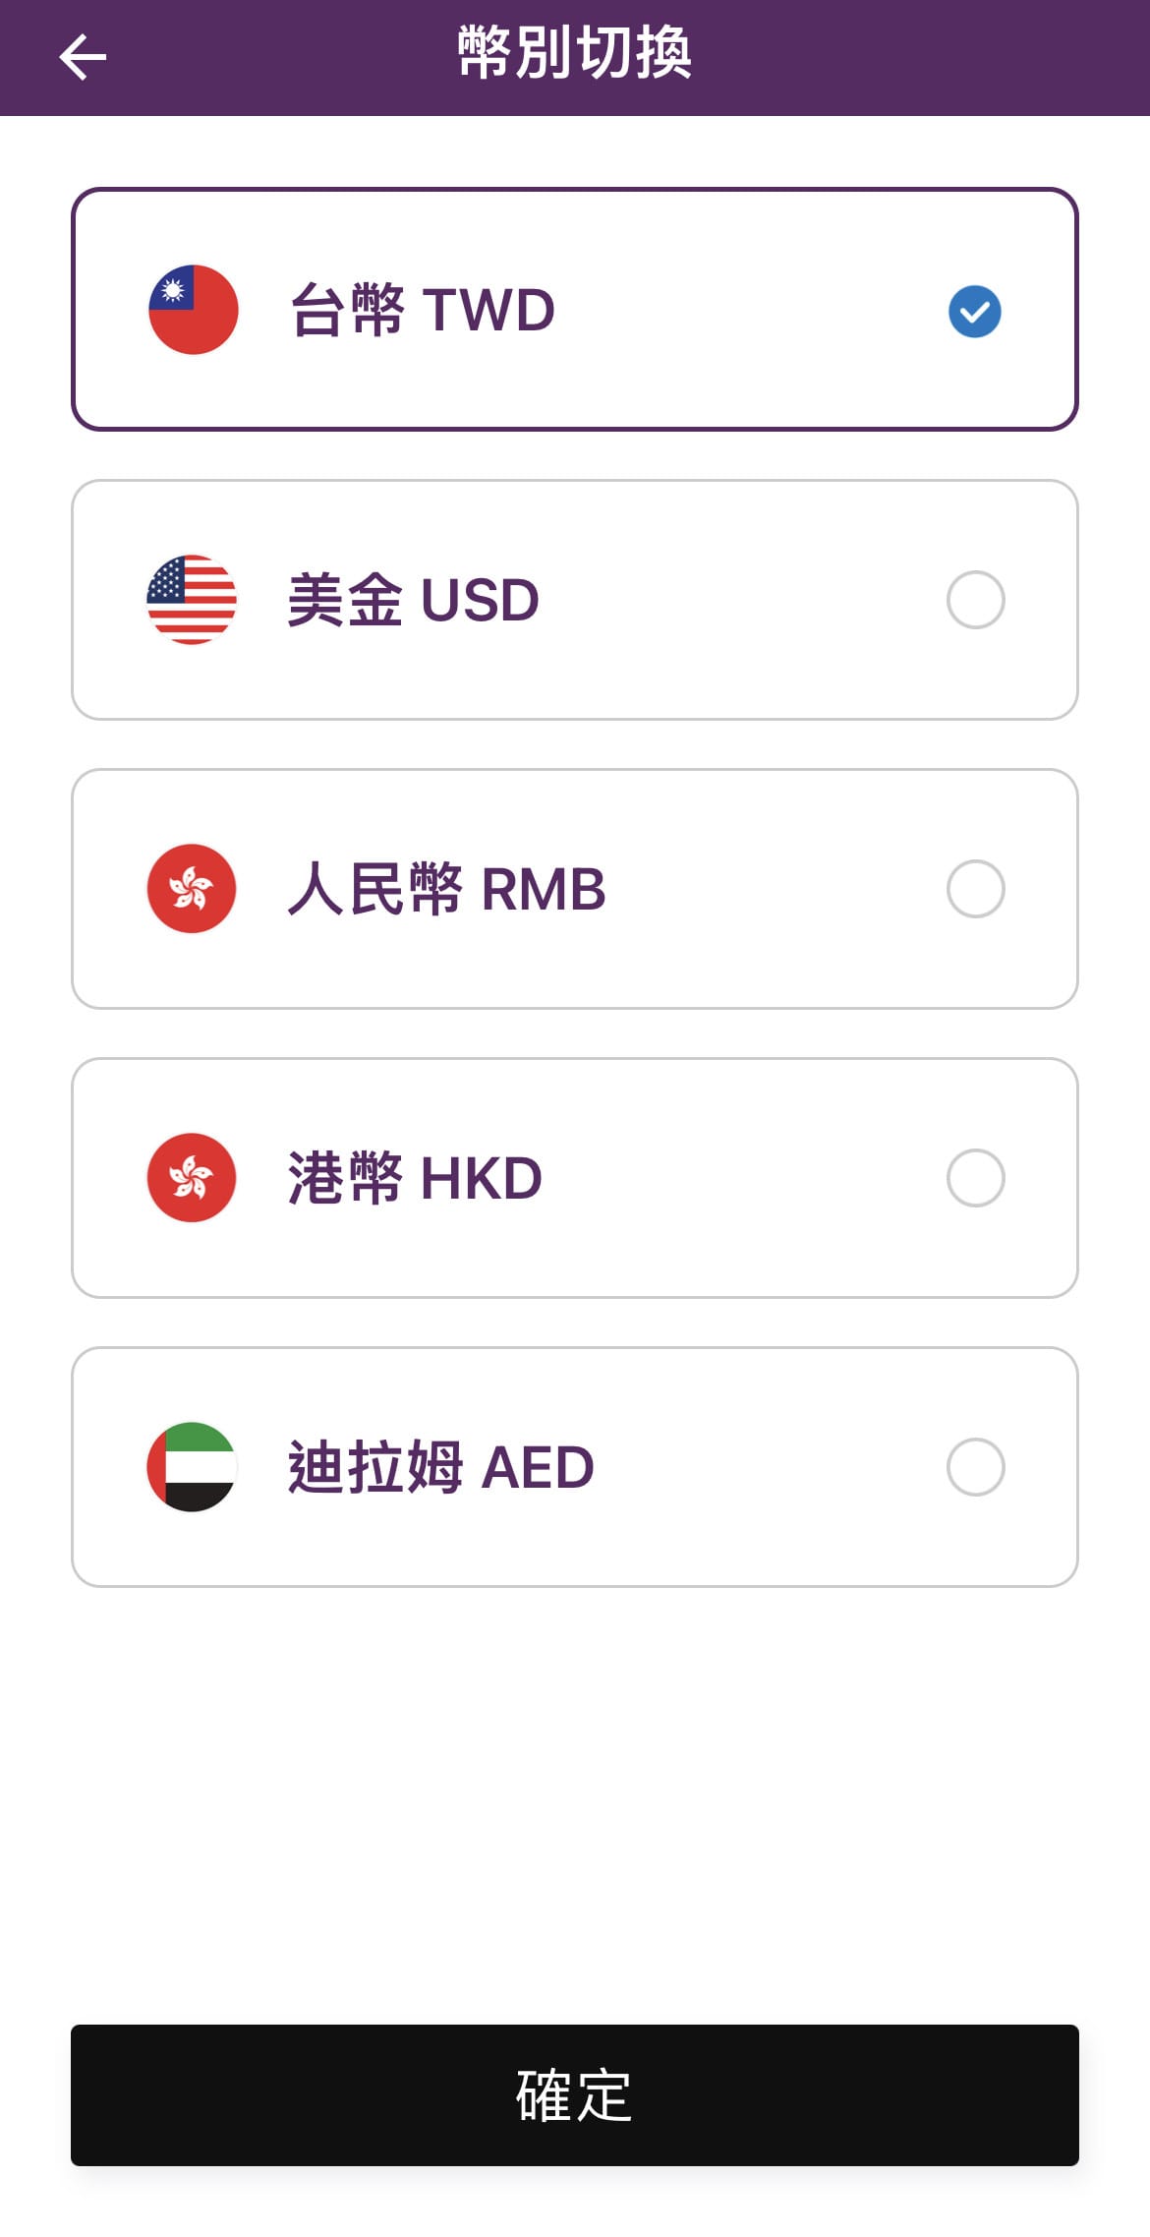
Task: Click the flag icon beside 港幣 HKD
Action: tap(192, 1178)
